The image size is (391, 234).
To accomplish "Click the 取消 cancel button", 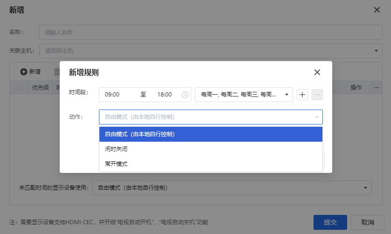I will click(x=367, y=222).
